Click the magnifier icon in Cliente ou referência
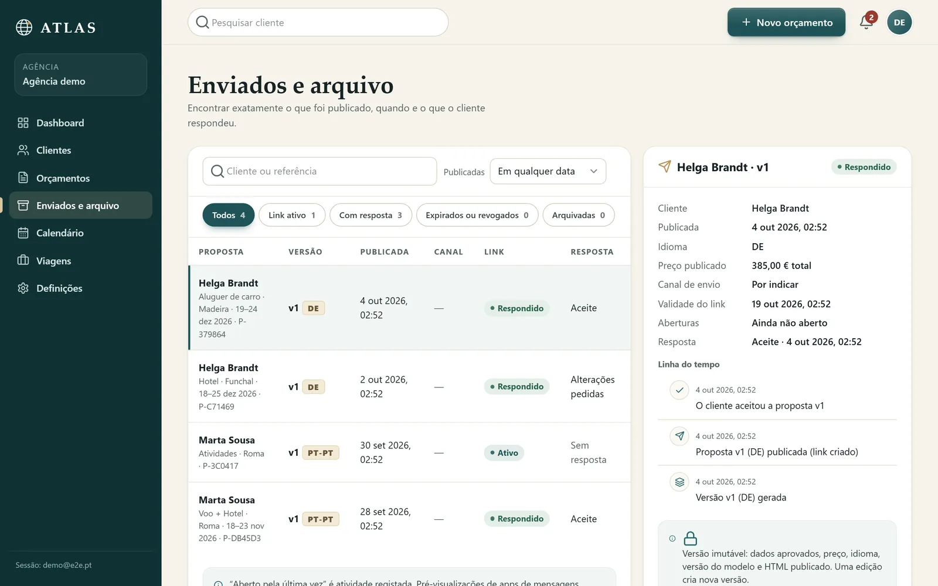The height and width of the screenshot is (586, 938). pyautogui.click(x=217, y=171)
